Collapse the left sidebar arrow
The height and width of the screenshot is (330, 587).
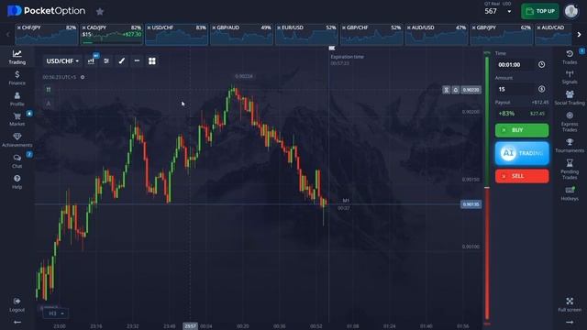[17, 322]
